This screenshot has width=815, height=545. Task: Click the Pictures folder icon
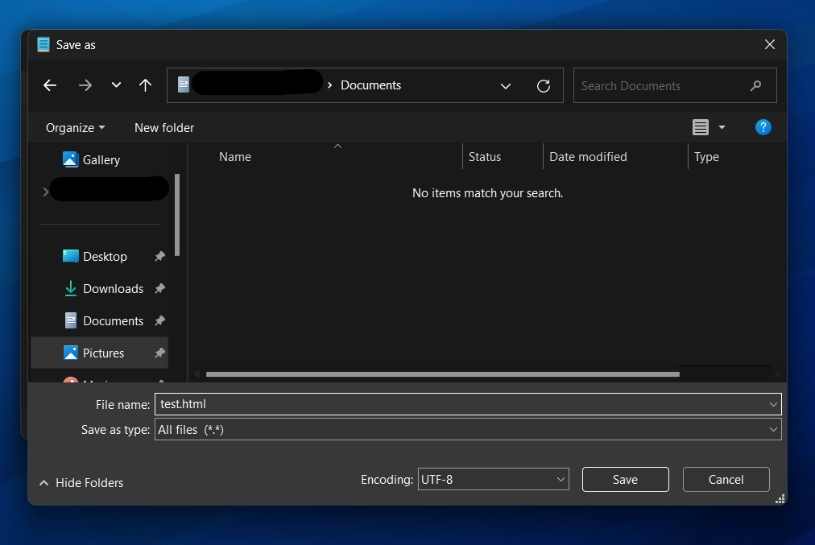pos(71,353)
